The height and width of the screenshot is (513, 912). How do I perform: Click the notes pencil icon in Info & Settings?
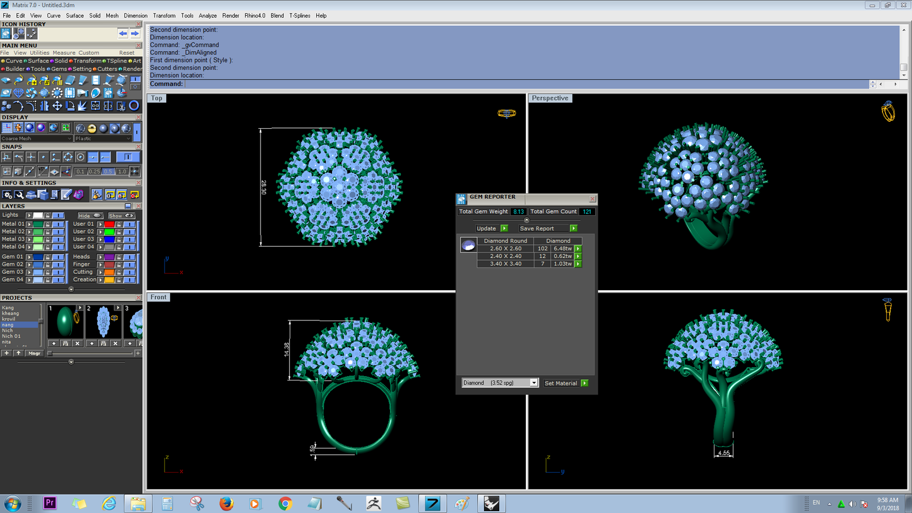[x=66, y=194]
